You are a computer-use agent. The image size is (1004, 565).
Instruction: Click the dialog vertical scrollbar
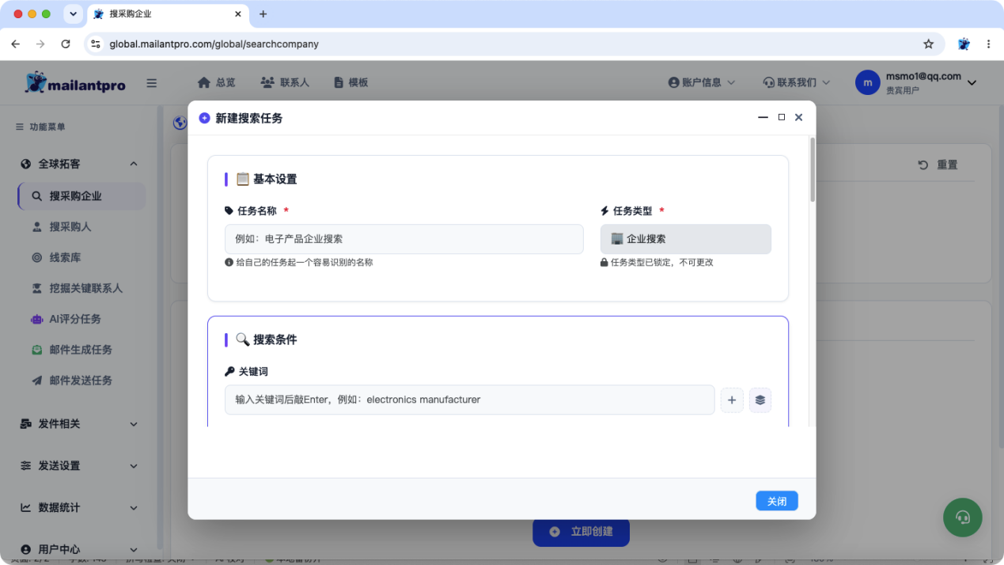click(812, 170)
